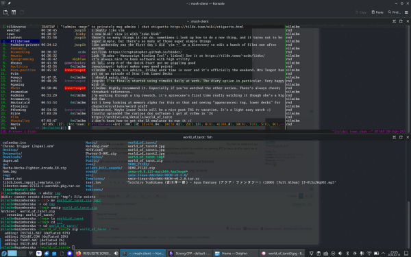Close the mosh-client split pane
411x257 pixels.
408,21
